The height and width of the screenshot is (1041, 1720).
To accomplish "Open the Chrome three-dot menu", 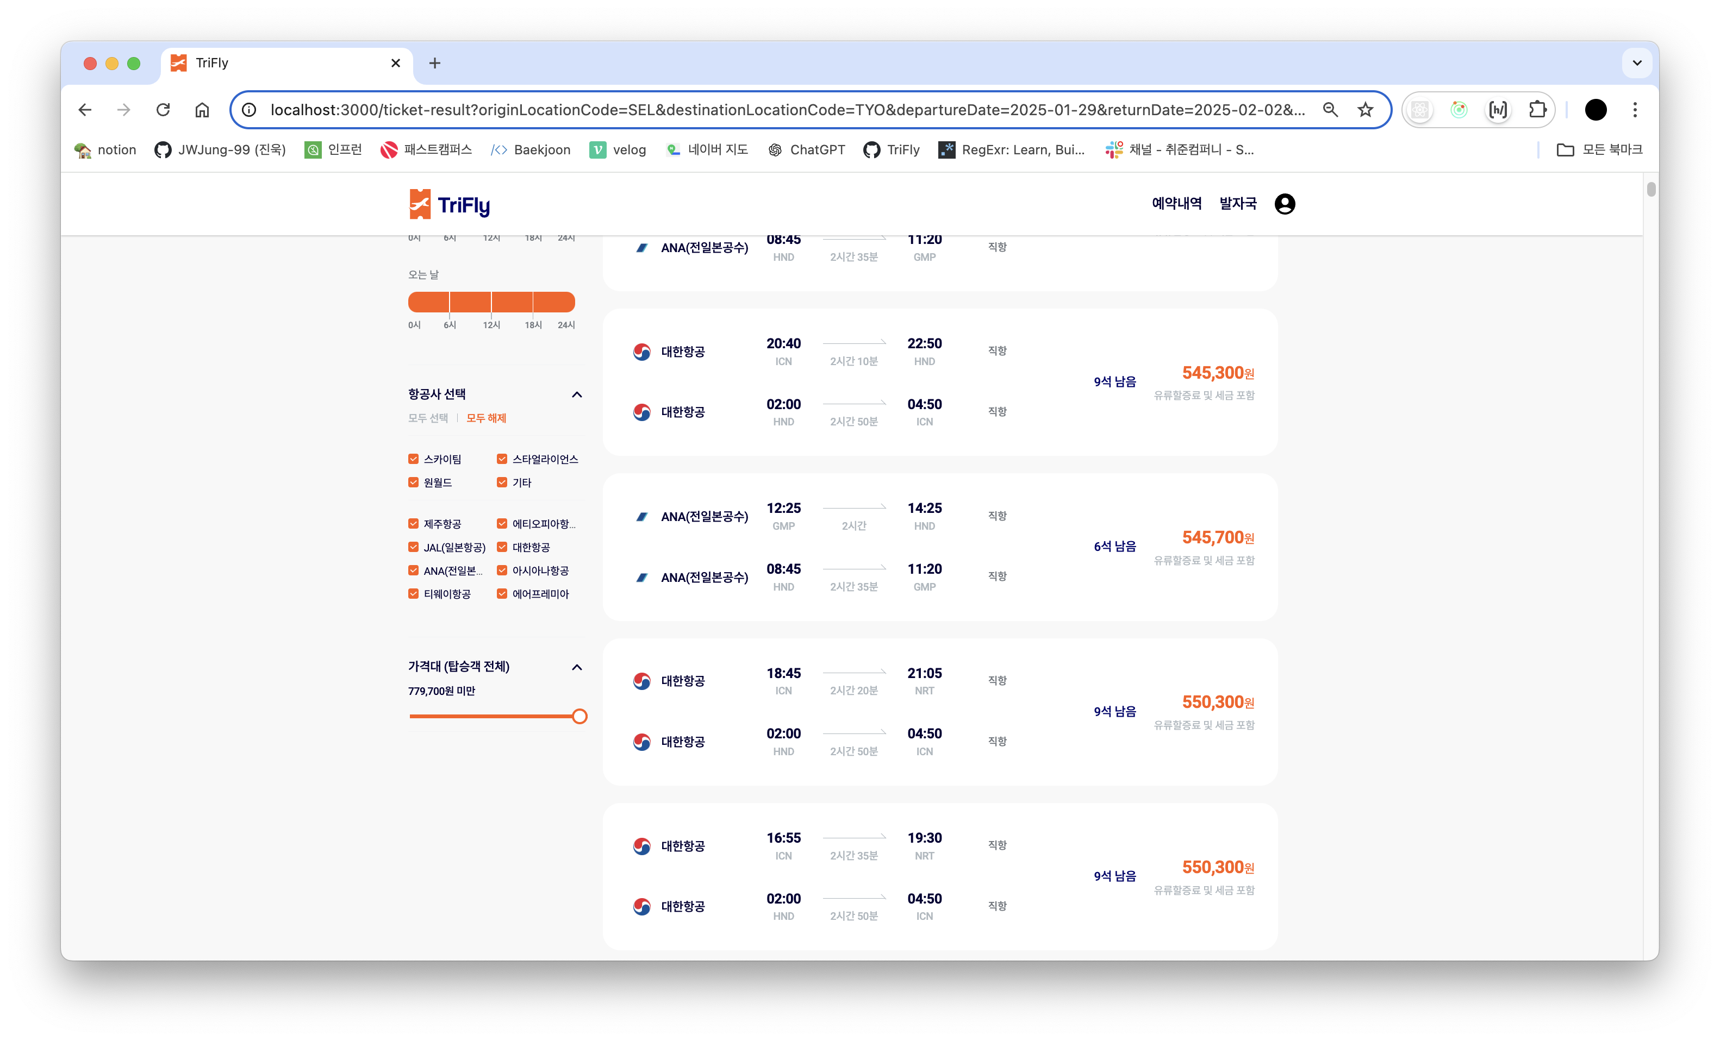I will 1635,110.
